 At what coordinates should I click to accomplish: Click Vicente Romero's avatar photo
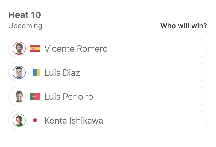[19, 48]
